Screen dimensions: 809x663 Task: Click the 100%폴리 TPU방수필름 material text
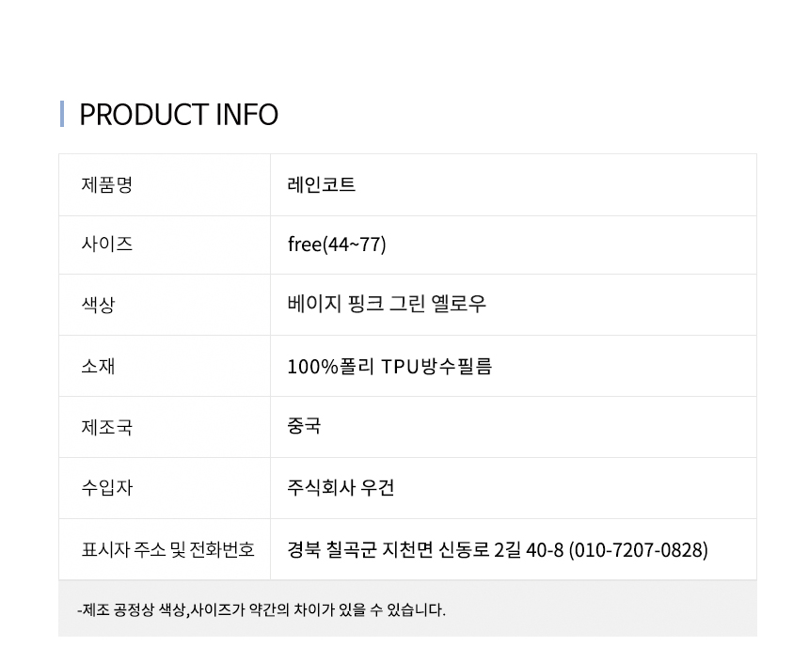click(389, 366)
